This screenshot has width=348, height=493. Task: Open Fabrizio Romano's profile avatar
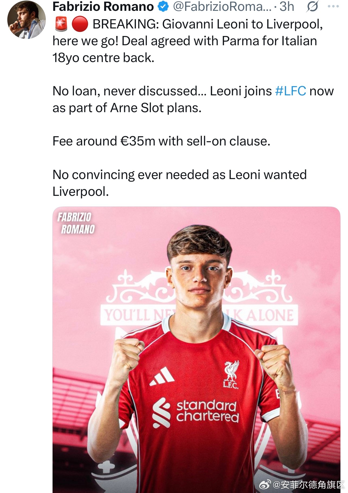pyautogui.click(x=26, y=20)
